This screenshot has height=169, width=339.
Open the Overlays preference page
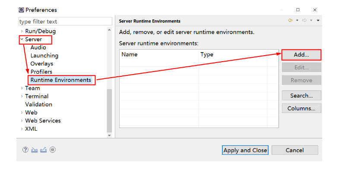point(42,64)
